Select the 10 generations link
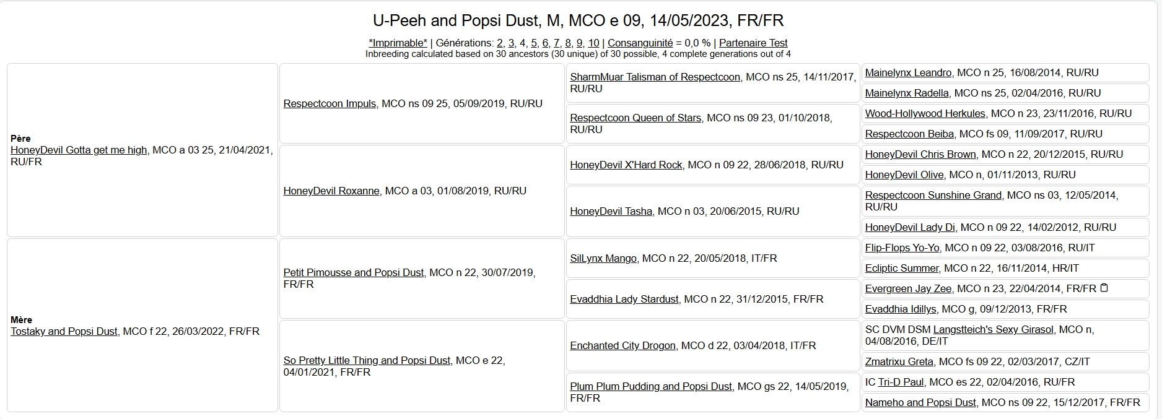The image size is (1162, 419). coord(593,43)
